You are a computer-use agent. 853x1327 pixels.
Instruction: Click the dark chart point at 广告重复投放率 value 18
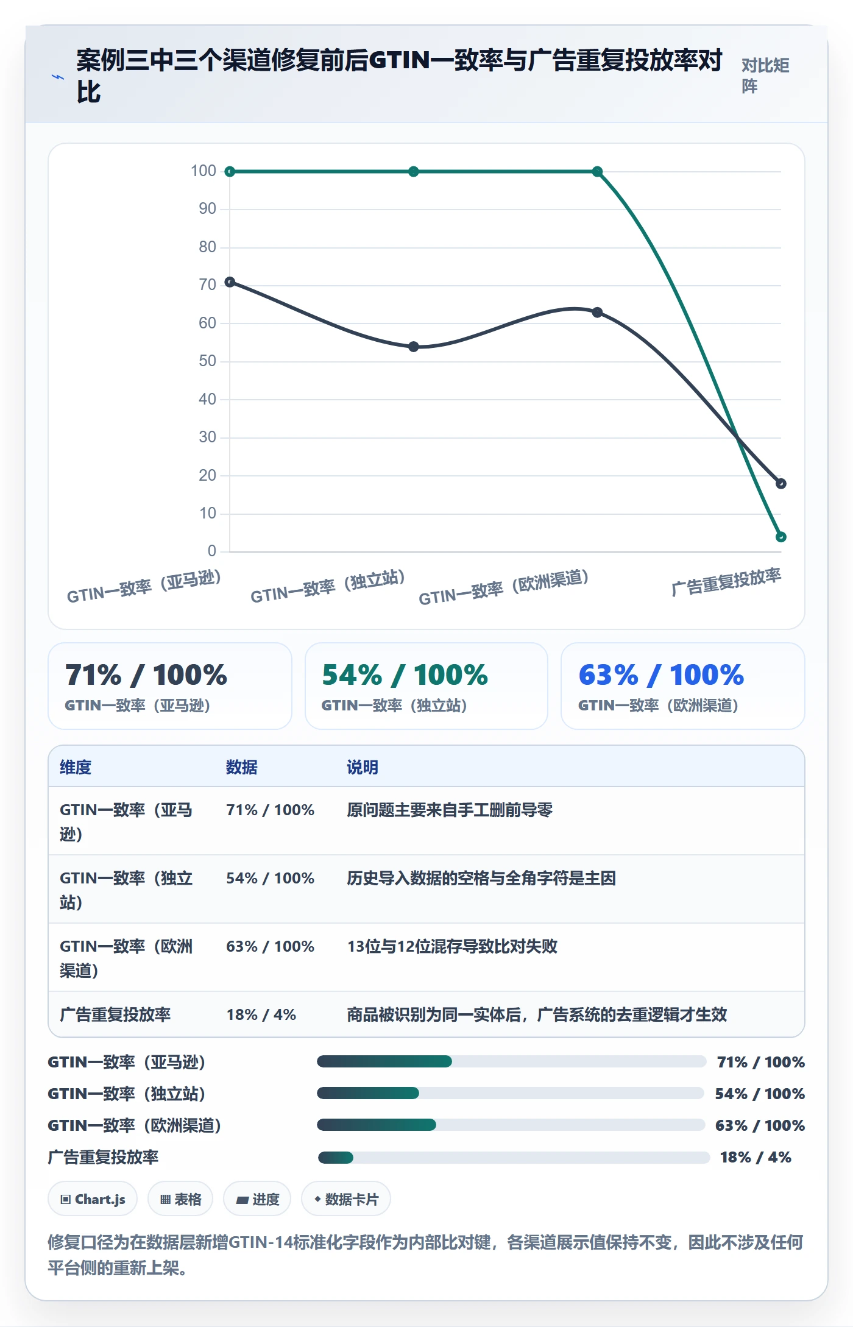tap(781, 484)
